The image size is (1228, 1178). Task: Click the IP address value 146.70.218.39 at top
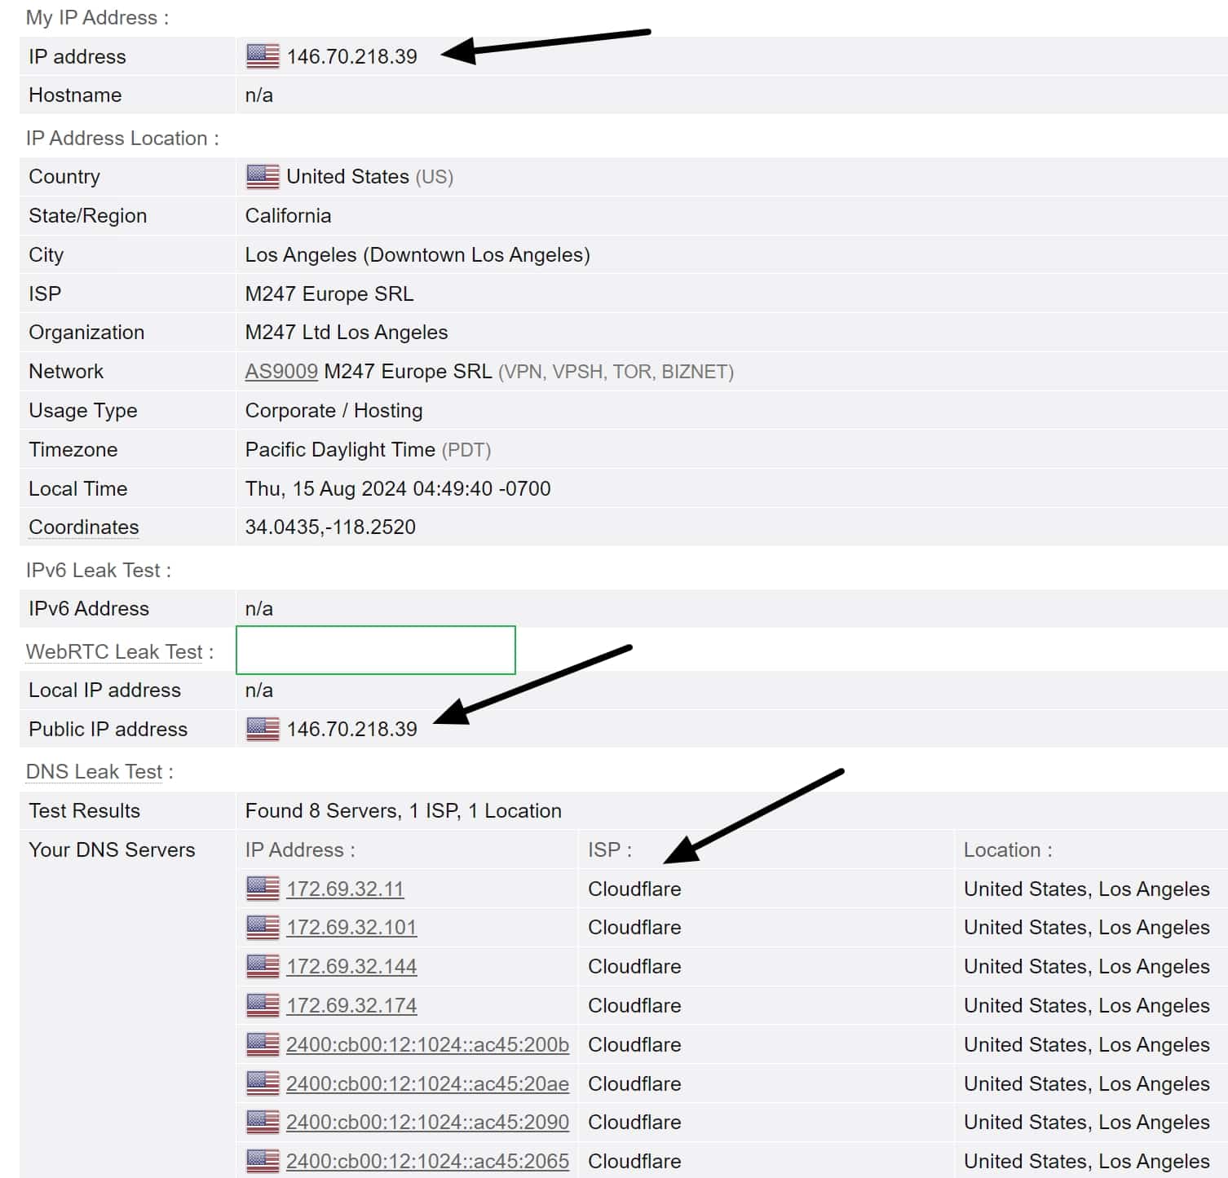(x=351, y=56)
